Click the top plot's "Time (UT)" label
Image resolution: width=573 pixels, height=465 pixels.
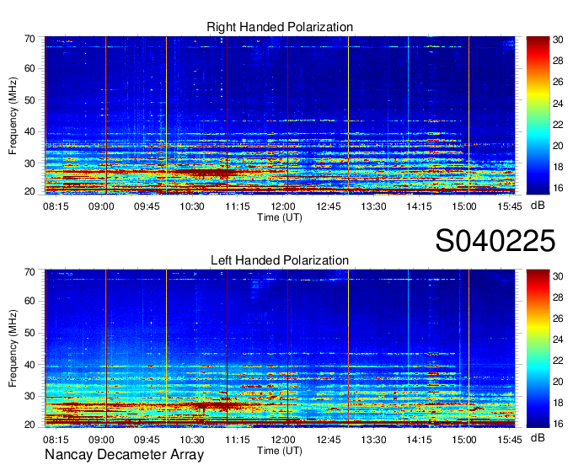280,217
